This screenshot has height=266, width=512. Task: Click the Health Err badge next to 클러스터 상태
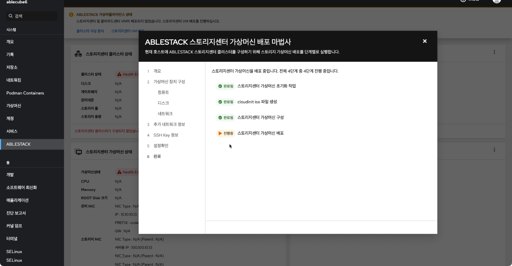(127, 74)
